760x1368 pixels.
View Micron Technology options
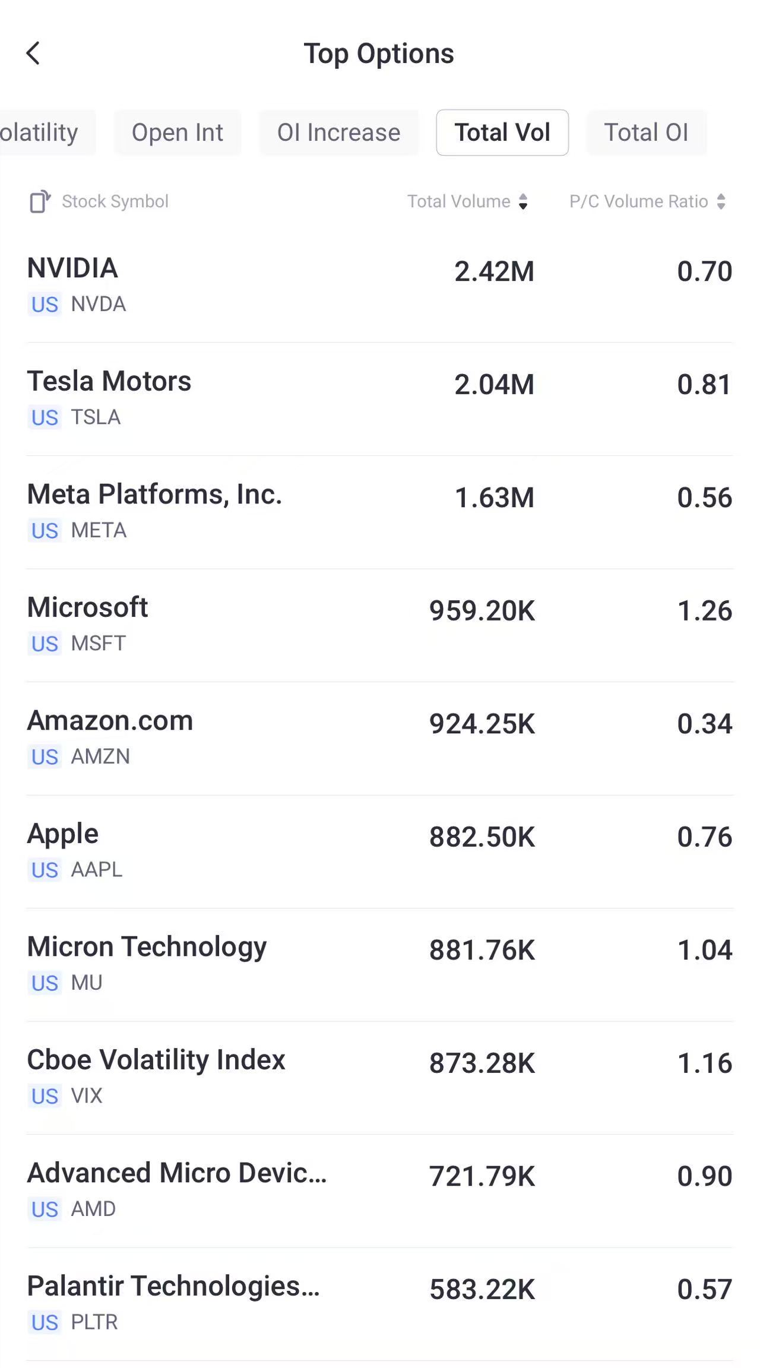pyautogui.click(x=380, y=964)
